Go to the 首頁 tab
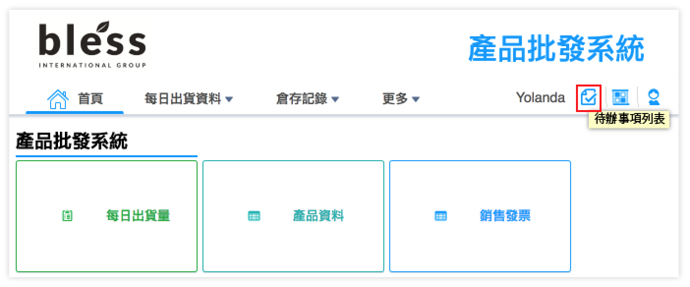The width and height of the screenshot is (690, 287). click(75, 99)
